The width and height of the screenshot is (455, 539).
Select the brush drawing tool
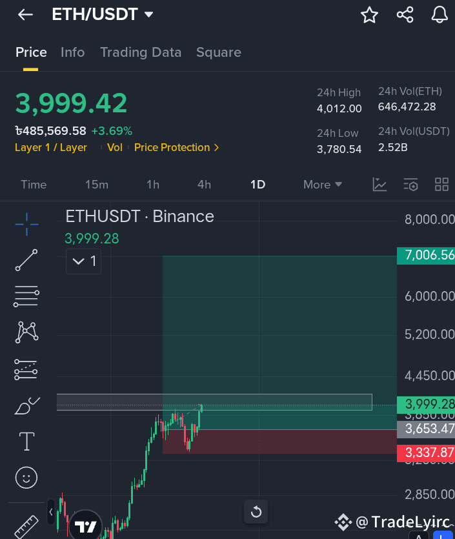(27, 405)
